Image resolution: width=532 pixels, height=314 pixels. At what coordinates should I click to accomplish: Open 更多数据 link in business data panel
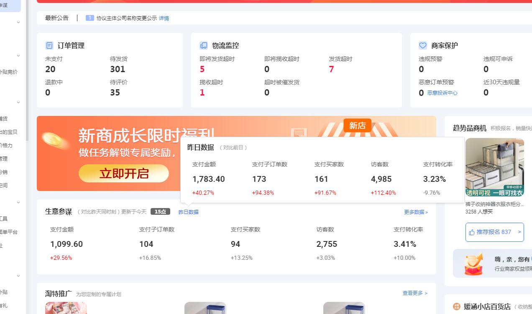pyautogui.click(x=416, y=212)
